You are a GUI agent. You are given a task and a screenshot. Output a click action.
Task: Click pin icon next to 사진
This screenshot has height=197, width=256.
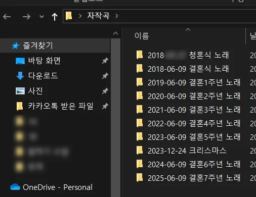point(105,91)
